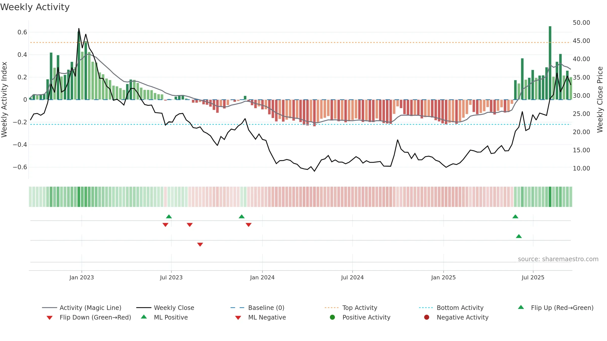Click the green flip-up marker before Jan 2024
Viewport: 607px width, 341px height.
(x=242, y=216)
